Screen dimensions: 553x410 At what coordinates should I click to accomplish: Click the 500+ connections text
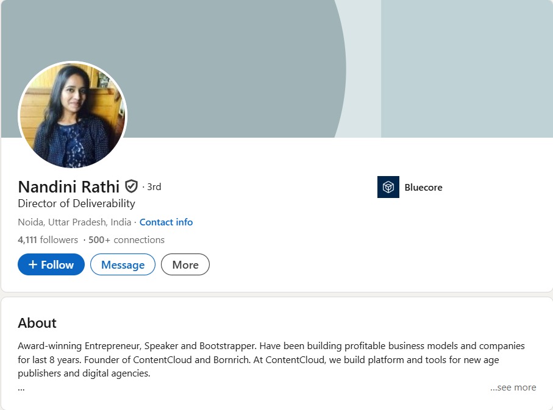tap(126, 240)
